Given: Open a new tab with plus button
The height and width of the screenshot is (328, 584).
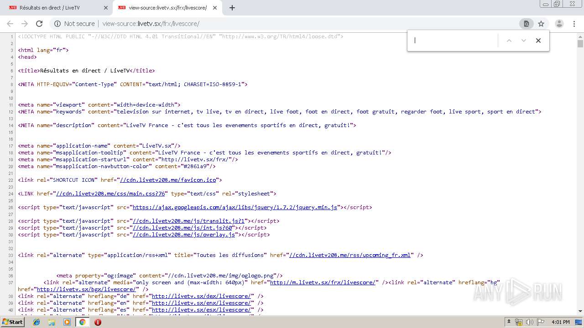Looking at the screenshot, I should tap(232, 8).
